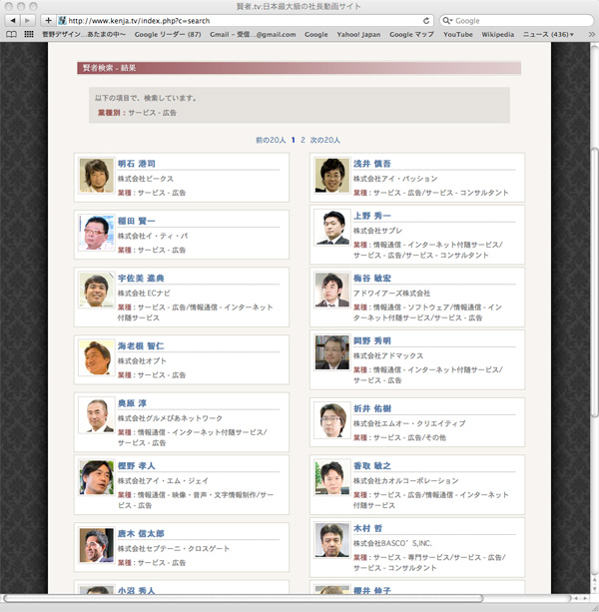
Task: Click photo thumbnail of 折井 佑樹
Action: point(332,420)
